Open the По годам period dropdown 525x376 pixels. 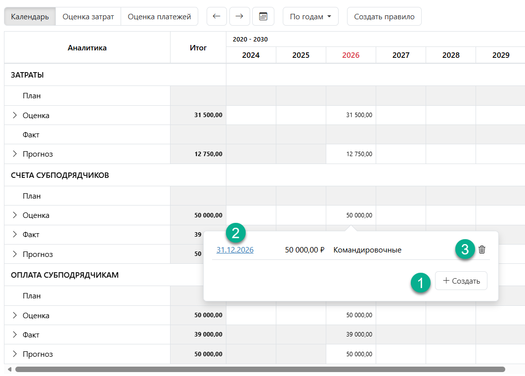(310, 16)
